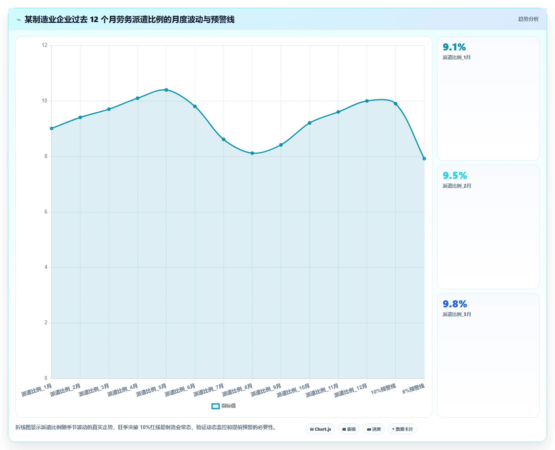555x450 pixels.
Task: Click the 派遣比例_9月 data point on the line
Action: coord(281,145)
